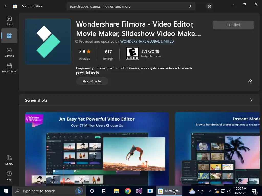This screenshot has width=262, height=196.
Task: Click the Bing icon in taskbar search
Action: point(79,191)
